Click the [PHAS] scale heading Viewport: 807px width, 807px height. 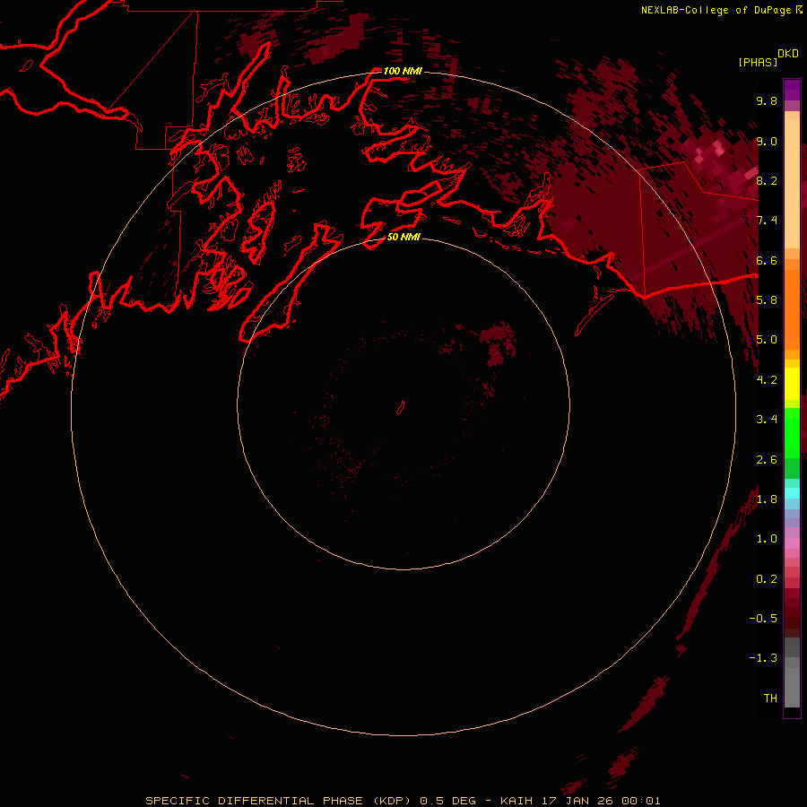tap(758, 62)
